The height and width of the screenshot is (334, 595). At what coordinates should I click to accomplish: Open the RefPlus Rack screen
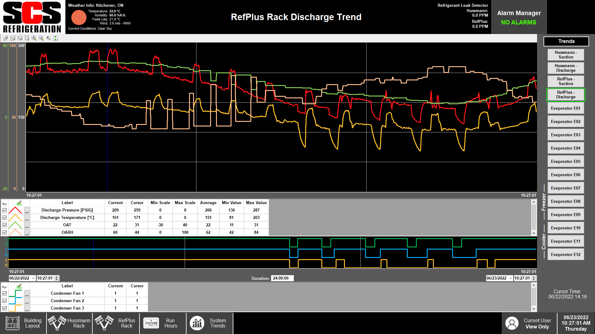coord(116,323)
